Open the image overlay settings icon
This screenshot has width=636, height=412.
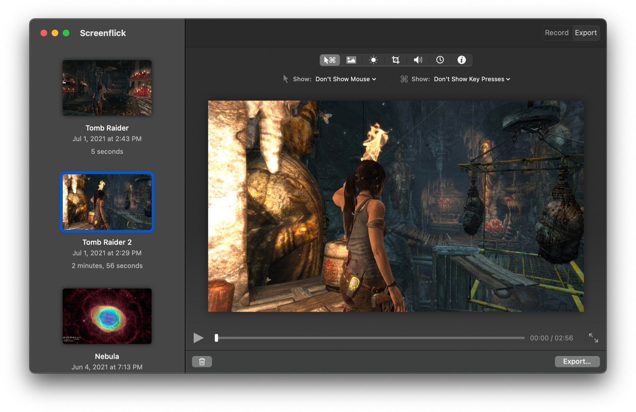tap(351, 60)
